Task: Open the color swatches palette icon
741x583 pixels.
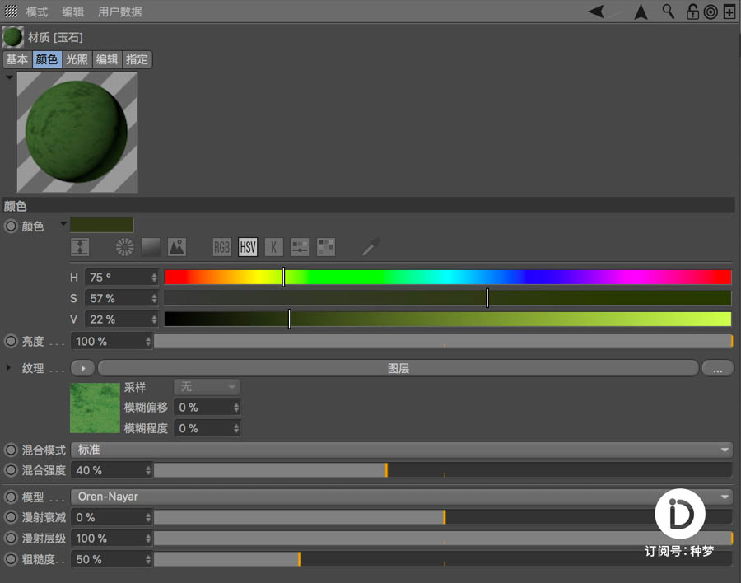Action: (x=325, y=247)
